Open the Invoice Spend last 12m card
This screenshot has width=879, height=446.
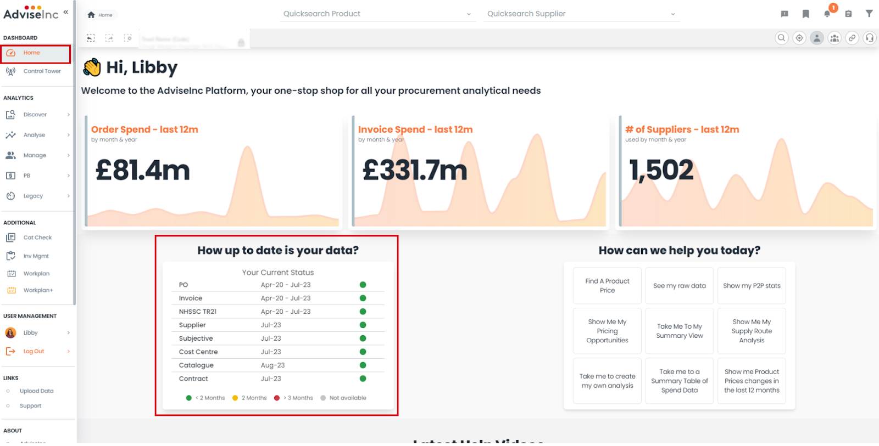coord(480,172)
